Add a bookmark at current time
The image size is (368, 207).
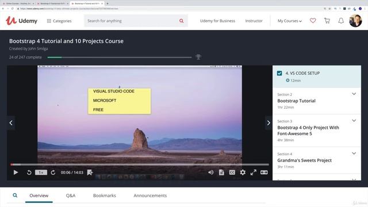click(x=90, y=172)
